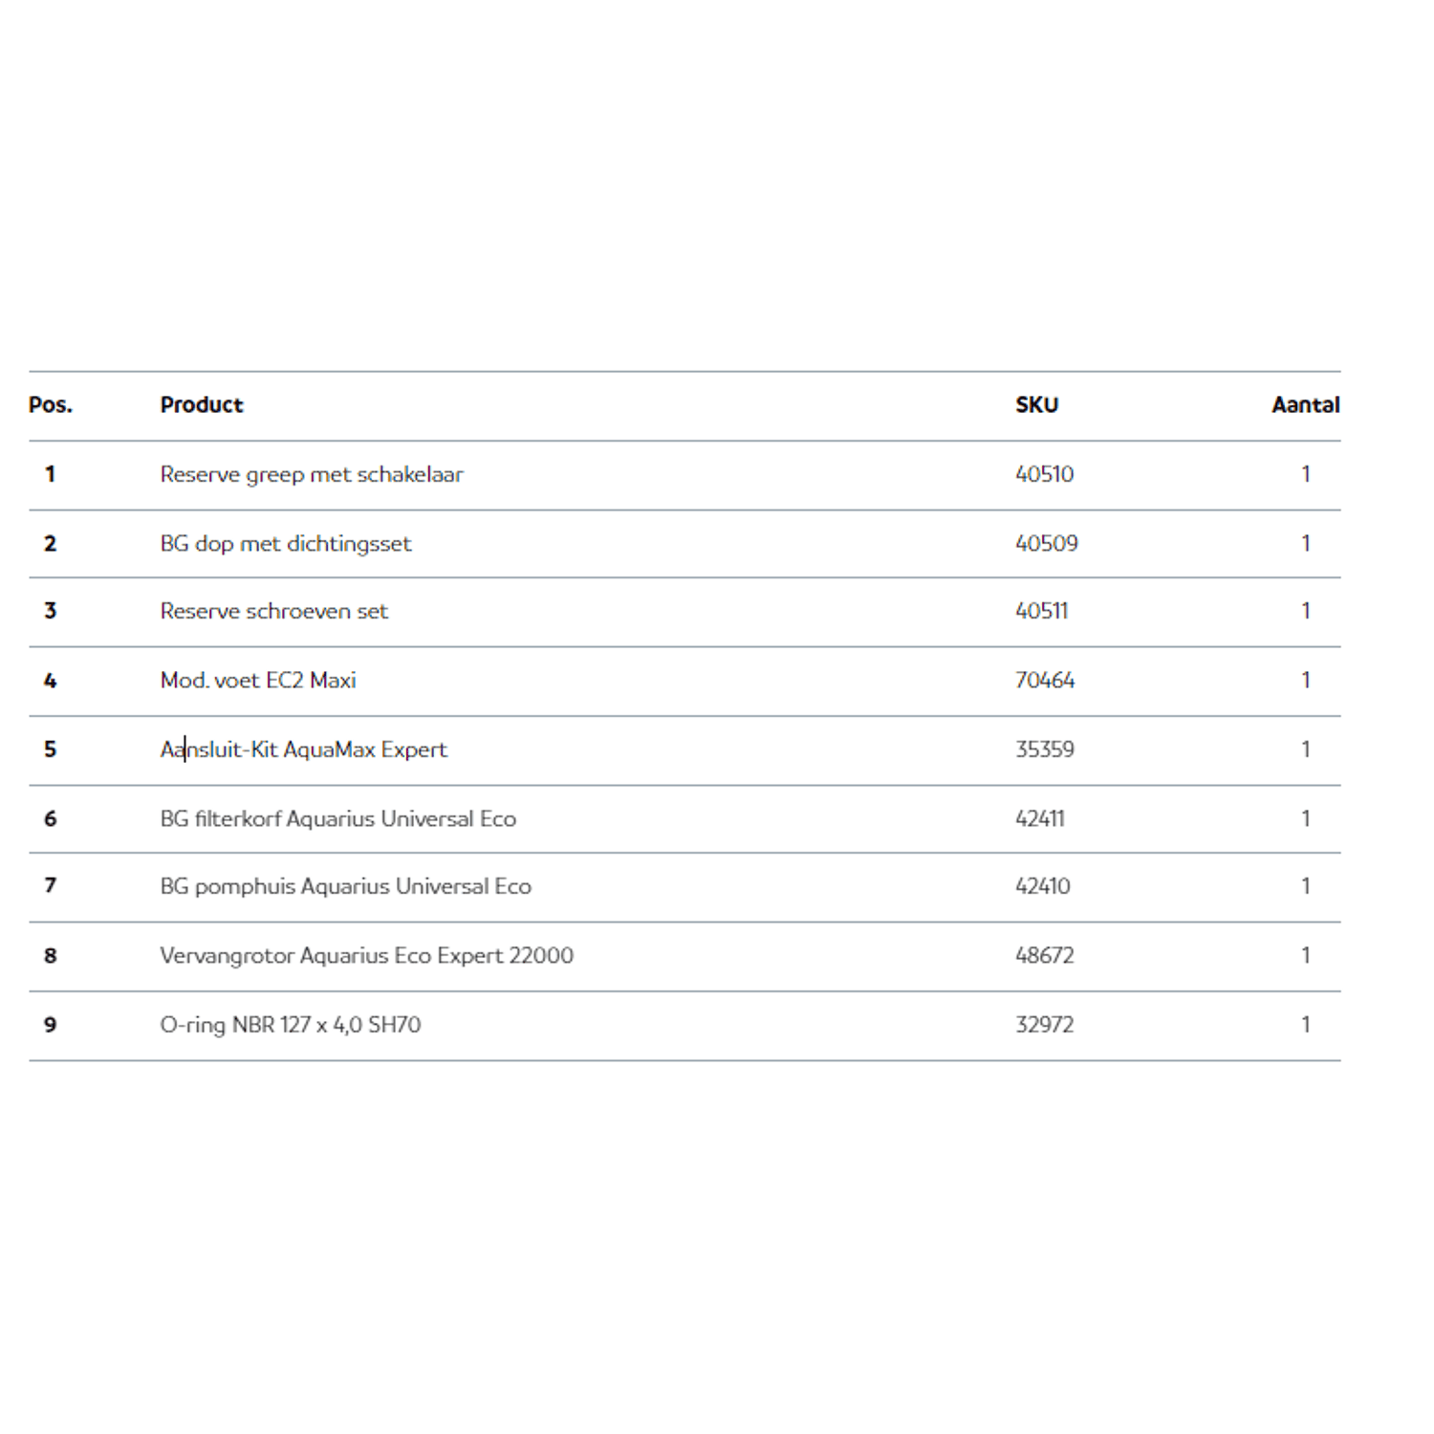Open BG filterkorf Aquarius Universal Eco
The image size is (1434, 1434).
coord(337,819)
